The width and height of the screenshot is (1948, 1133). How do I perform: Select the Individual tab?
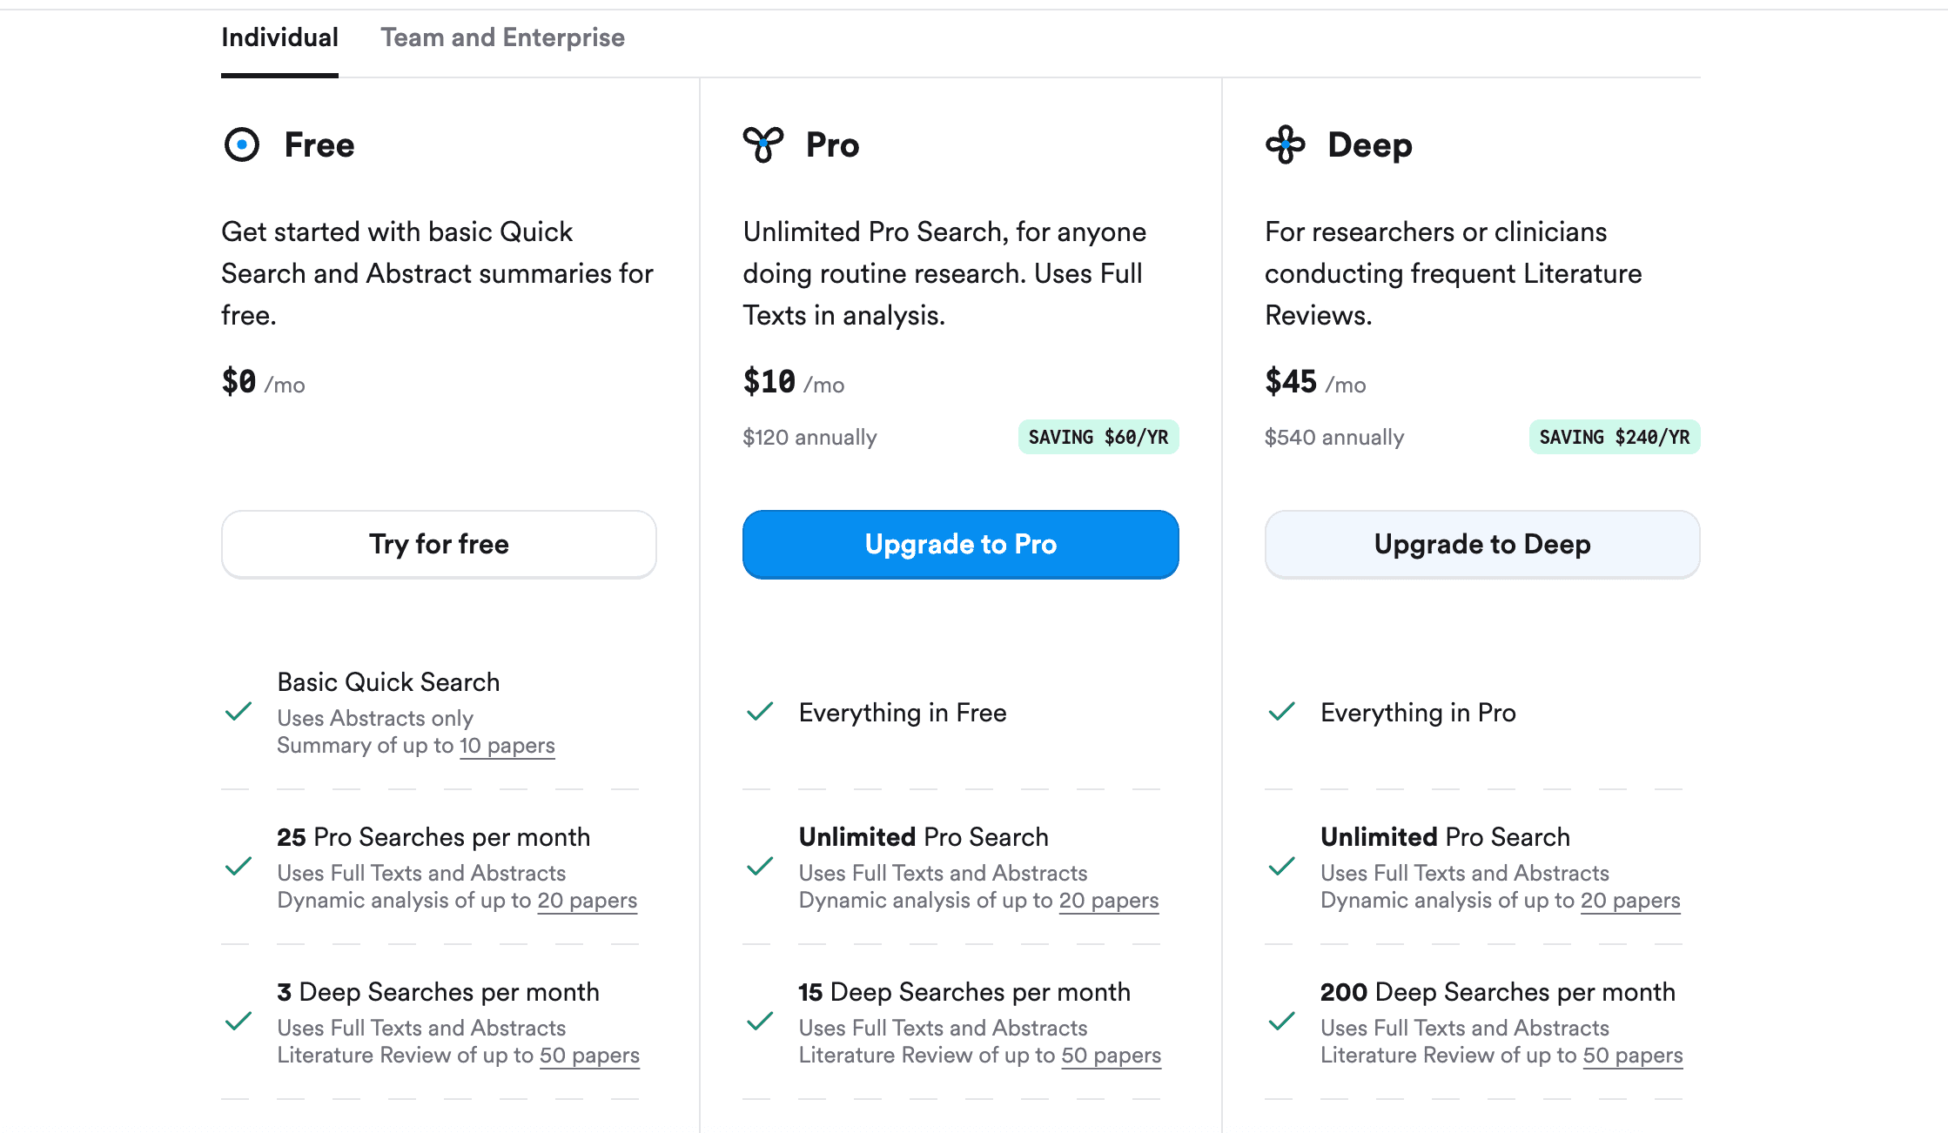pyautogui.click(x=279, y=37)
